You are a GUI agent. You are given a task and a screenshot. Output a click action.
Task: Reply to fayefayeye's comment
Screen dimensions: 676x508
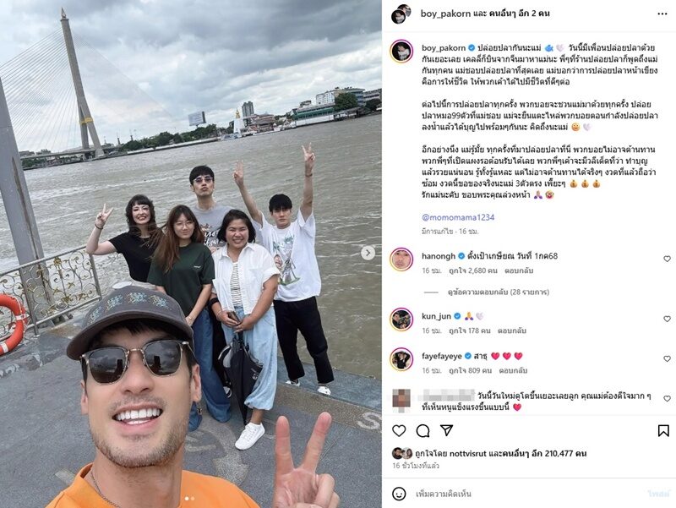tap(513, 370)
